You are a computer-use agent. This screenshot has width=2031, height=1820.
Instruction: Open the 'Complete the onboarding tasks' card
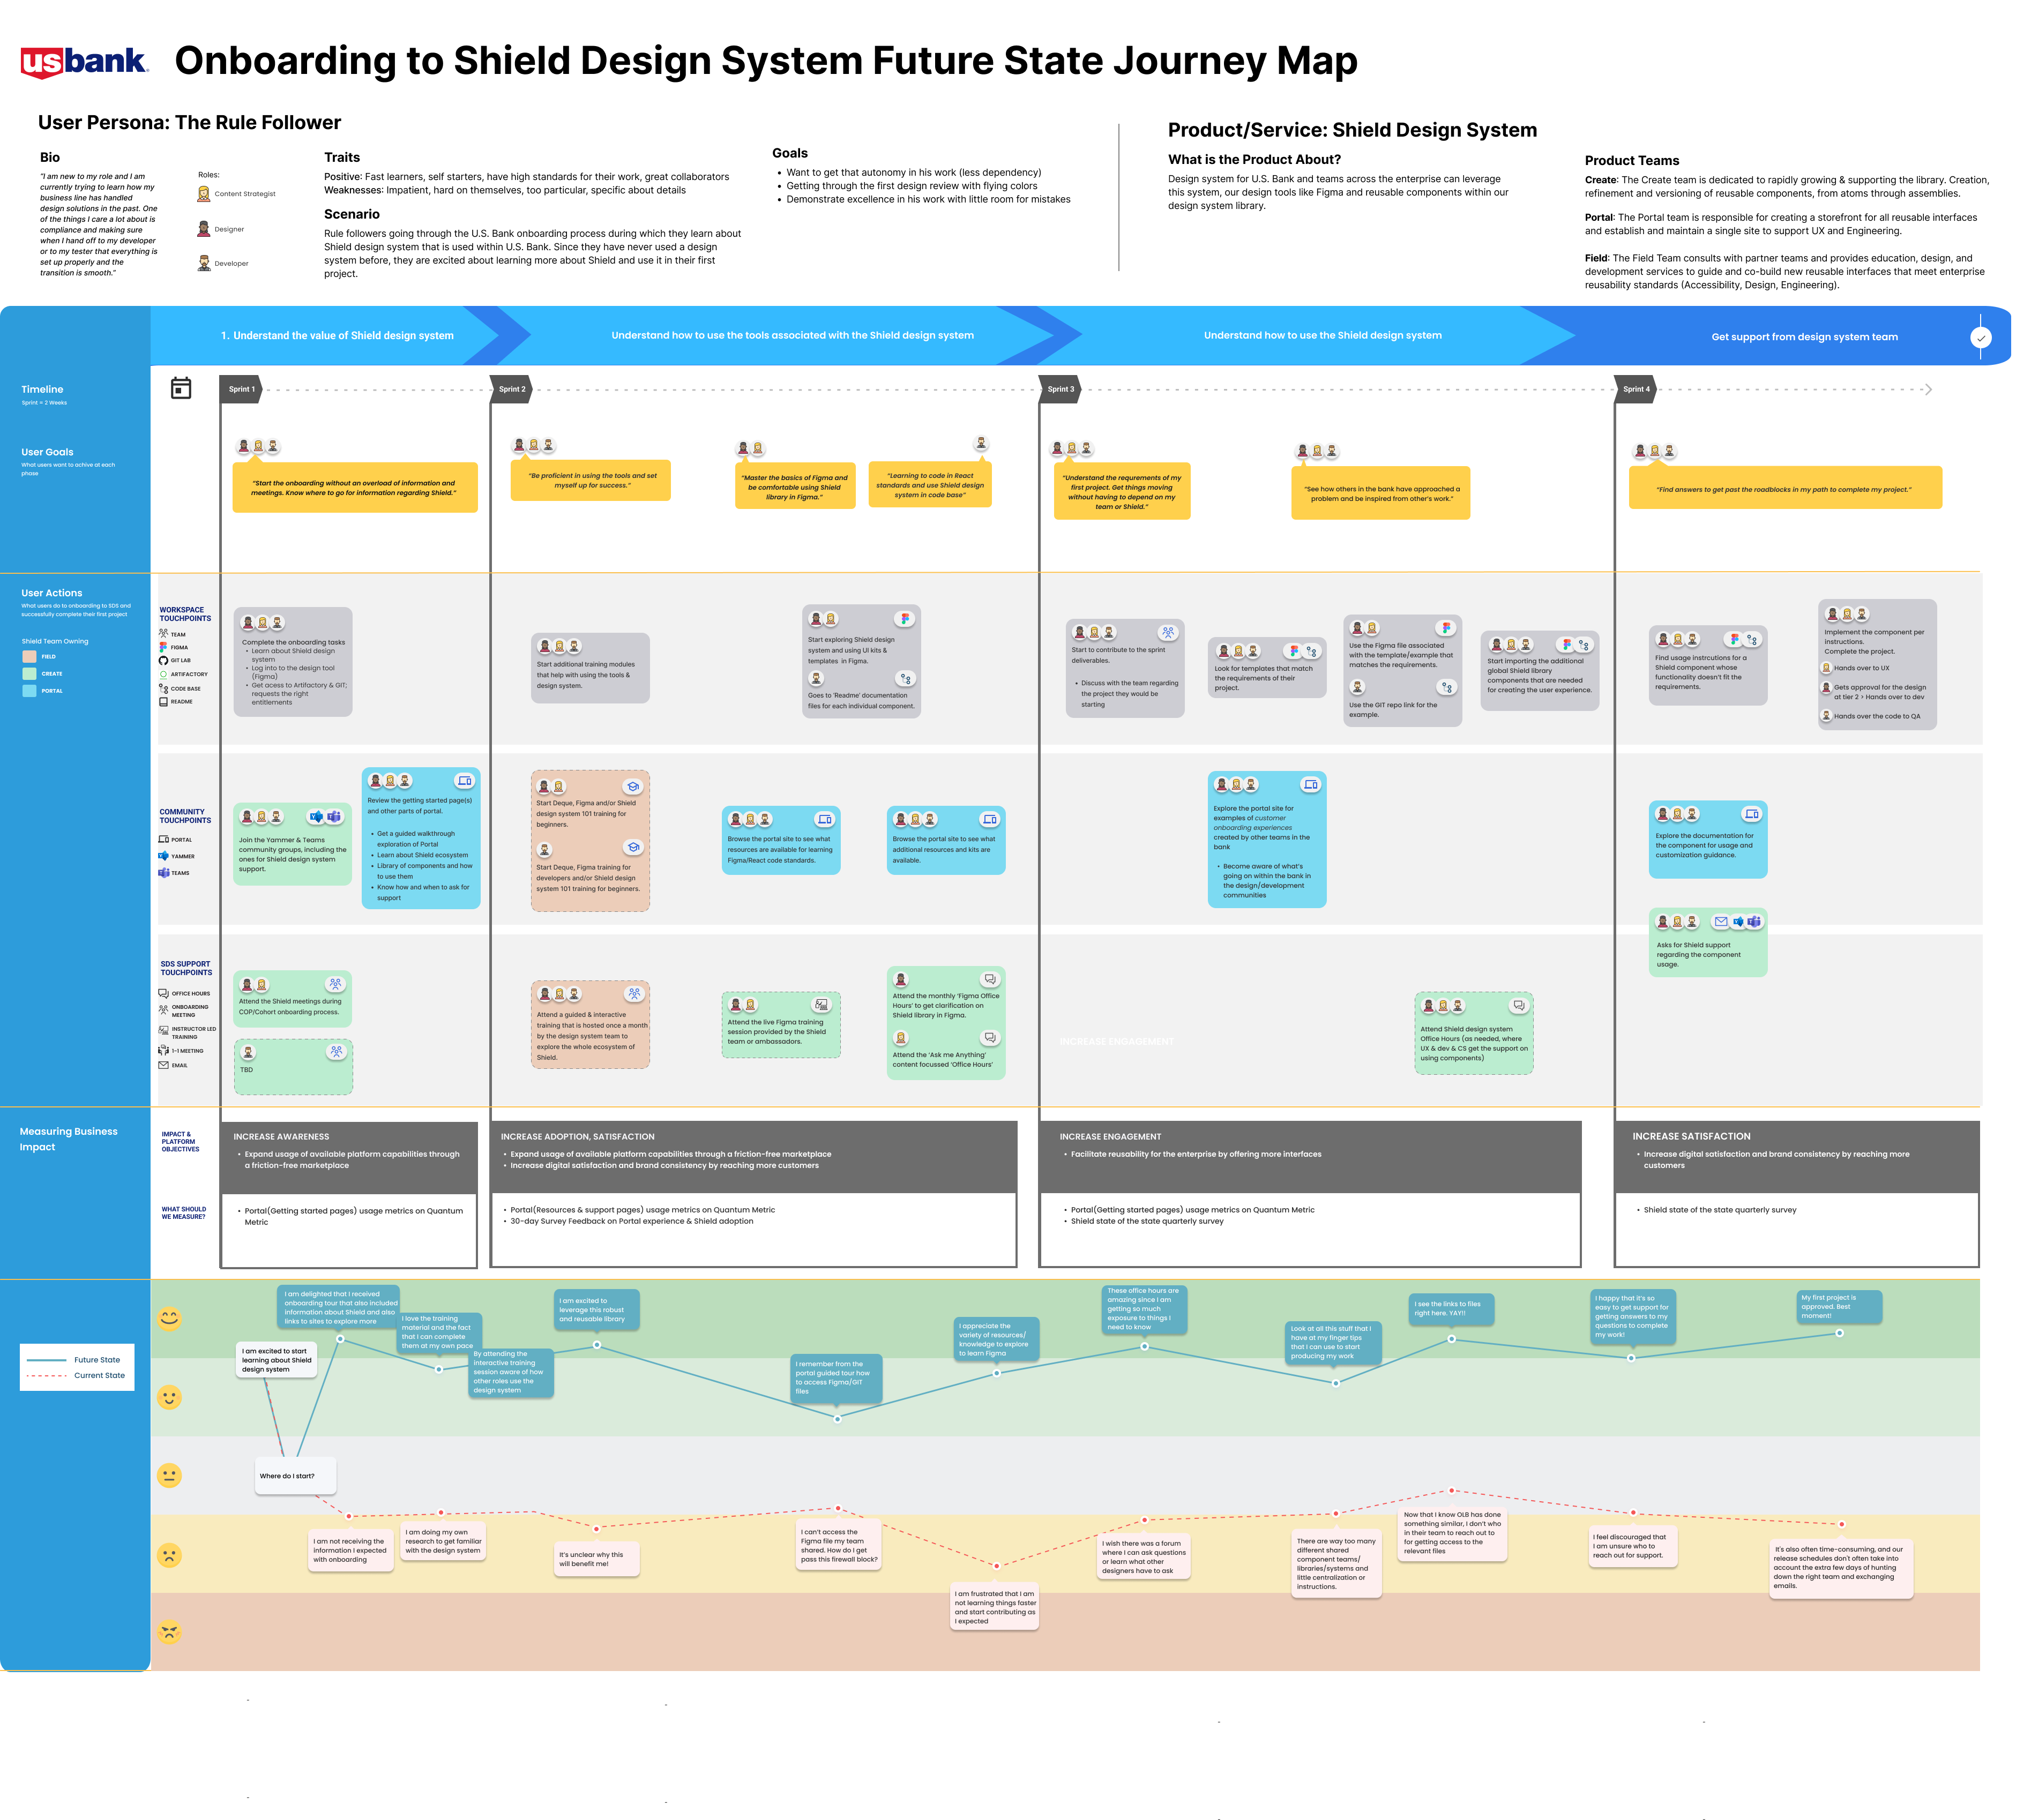293,661
